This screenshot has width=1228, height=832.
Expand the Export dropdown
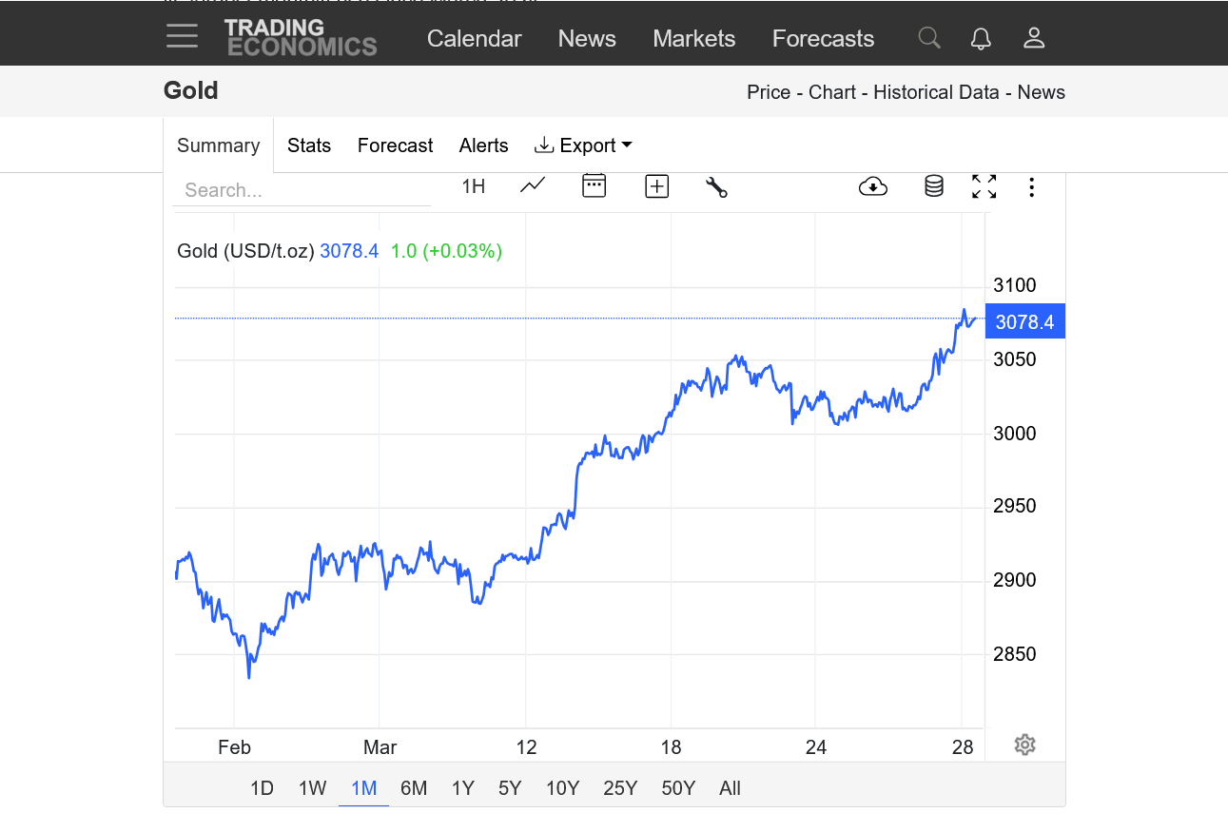pos(584,145)
